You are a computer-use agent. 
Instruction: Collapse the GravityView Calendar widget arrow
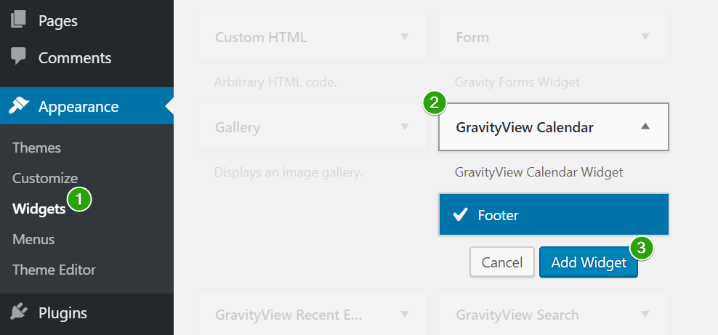pos(645,126)
